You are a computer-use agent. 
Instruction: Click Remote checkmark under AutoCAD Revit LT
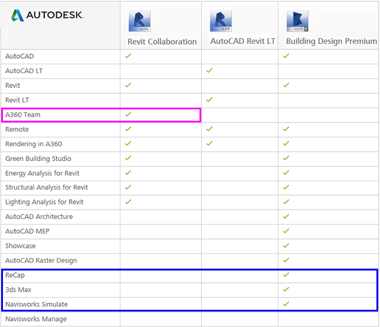[x=210, y=129]
